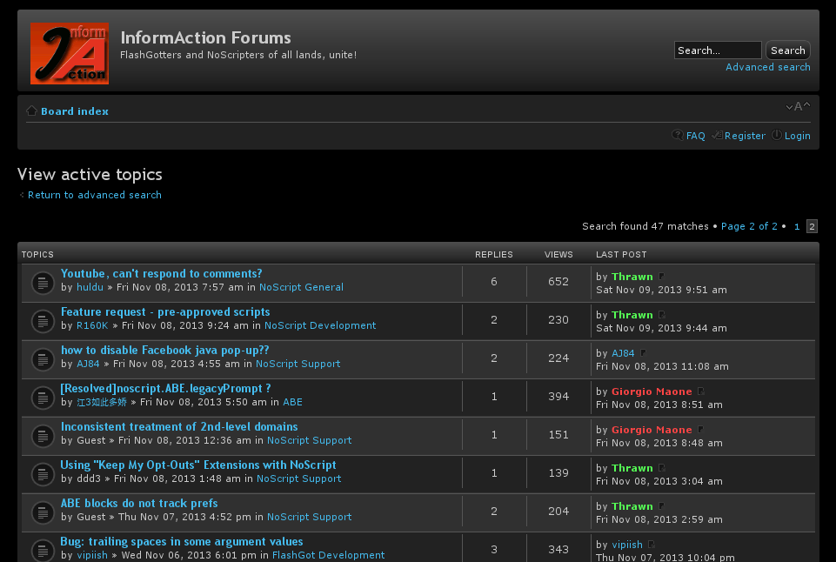The image size is (836, 562).
Task: Click the home icon beside Board index
Action: tap(31, 110)
